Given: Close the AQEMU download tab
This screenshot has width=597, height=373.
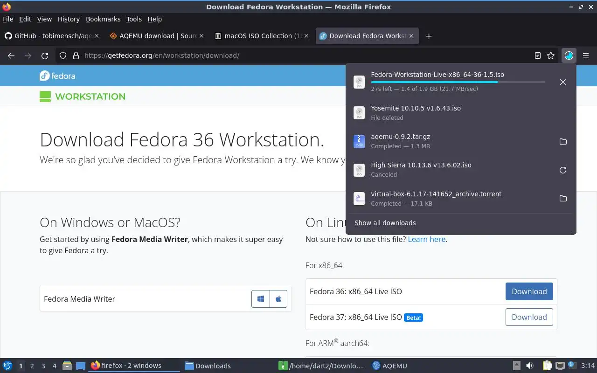Looking at the screenshot, I should click(201, 36).
